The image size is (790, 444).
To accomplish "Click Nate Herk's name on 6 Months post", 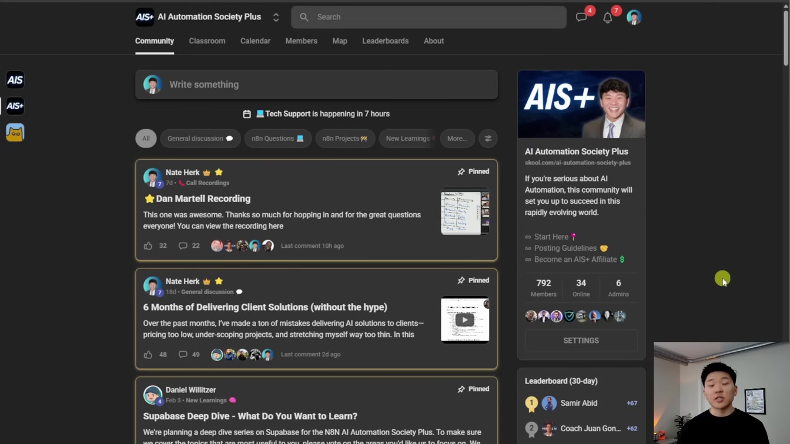I will pyautogui.click(x=183, y=281).
